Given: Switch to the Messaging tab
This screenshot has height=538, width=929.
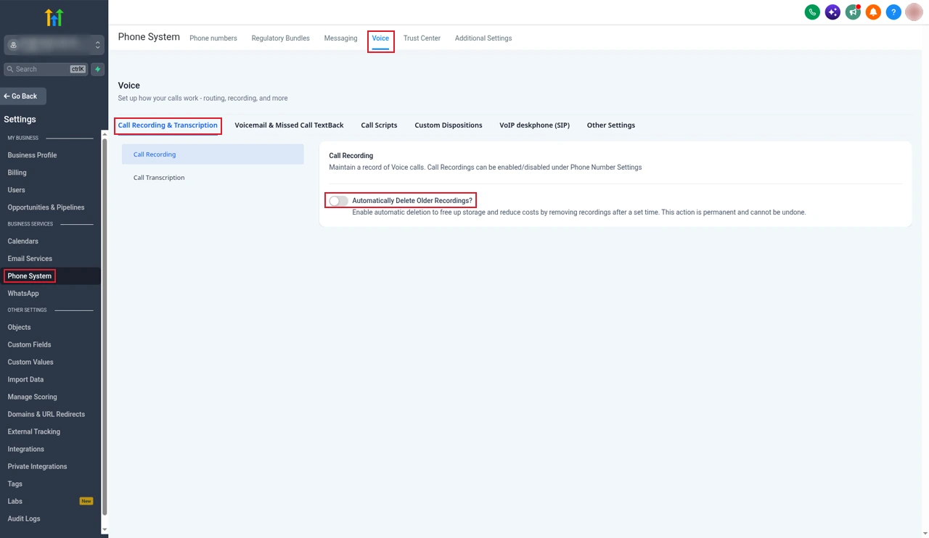Looking at the screenshot, I should [x=340, y=38].
